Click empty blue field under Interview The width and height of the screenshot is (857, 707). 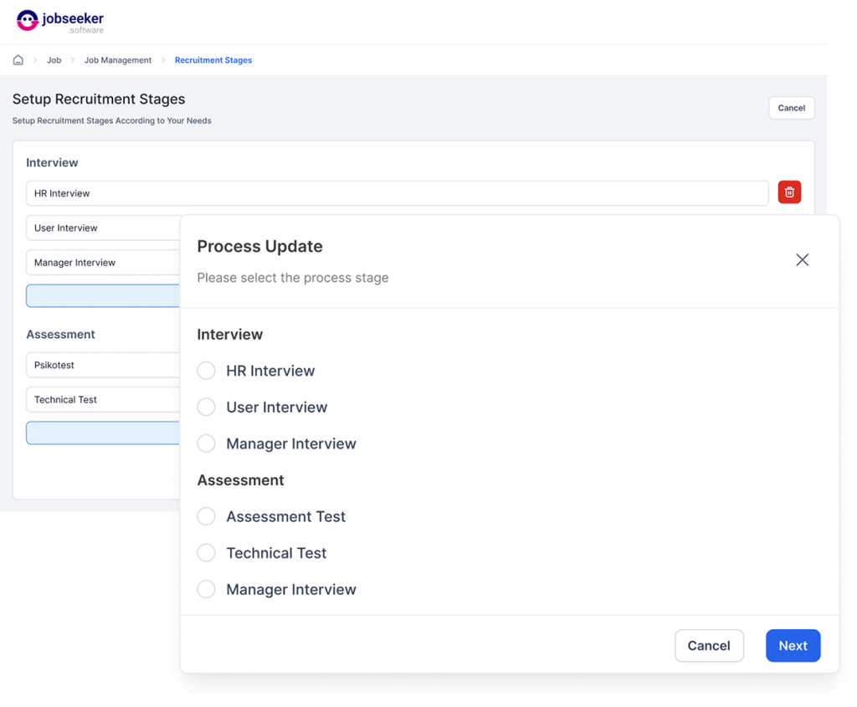103,295
